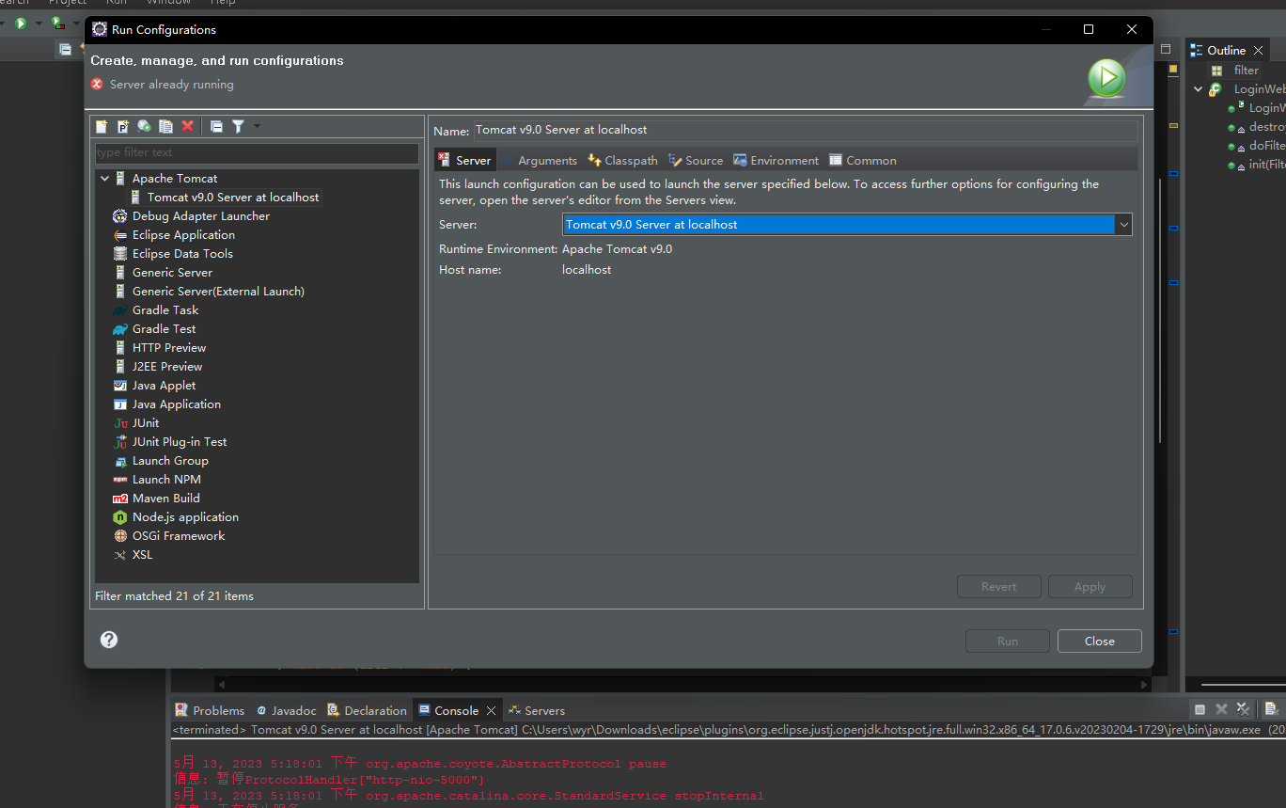1286x808 pixels.
Task: Select OSGi Framework configuration type
Action: tap(179, 535)
